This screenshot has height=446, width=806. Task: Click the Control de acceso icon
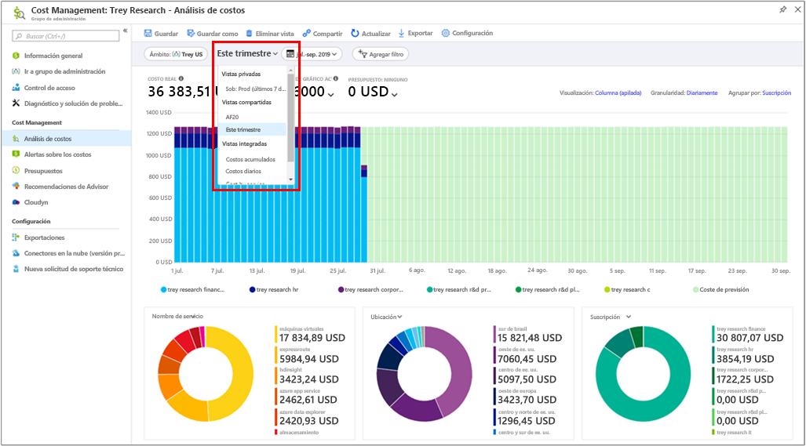pyautogui.click(x=16, y=88)
